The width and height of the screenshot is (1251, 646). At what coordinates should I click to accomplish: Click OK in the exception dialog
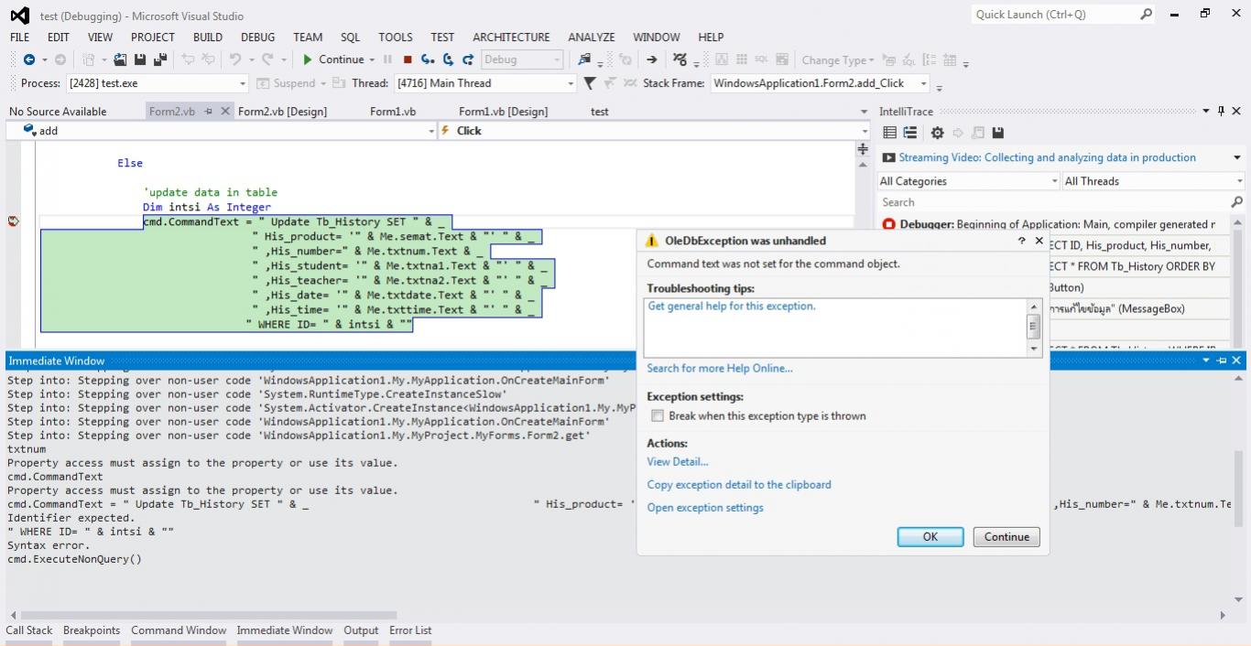[x=930, y=537]
